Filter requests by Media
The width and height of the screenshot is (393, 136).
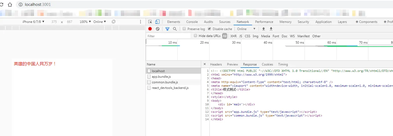click(265, 36)
